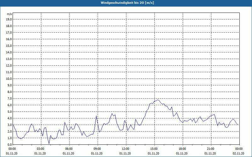The width and height of the screenshot is (252, 157).
Task: Click the 8,0 y-axis label
Action: 10,92
